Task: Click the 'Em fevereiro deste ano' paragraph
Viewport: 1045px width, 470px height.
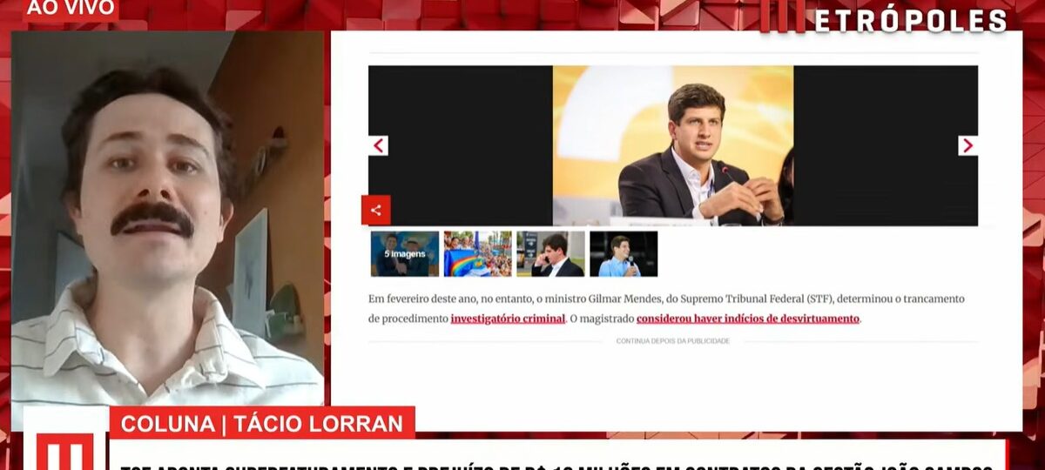Action: pyautogui.click(x=666, y=308)
